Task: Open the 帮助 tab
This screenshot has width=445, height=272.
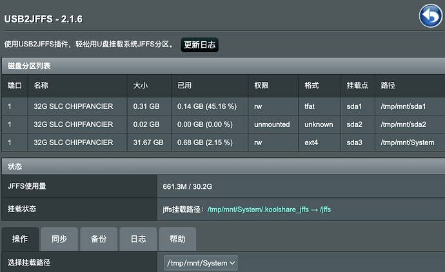Action: coord(177,239)
